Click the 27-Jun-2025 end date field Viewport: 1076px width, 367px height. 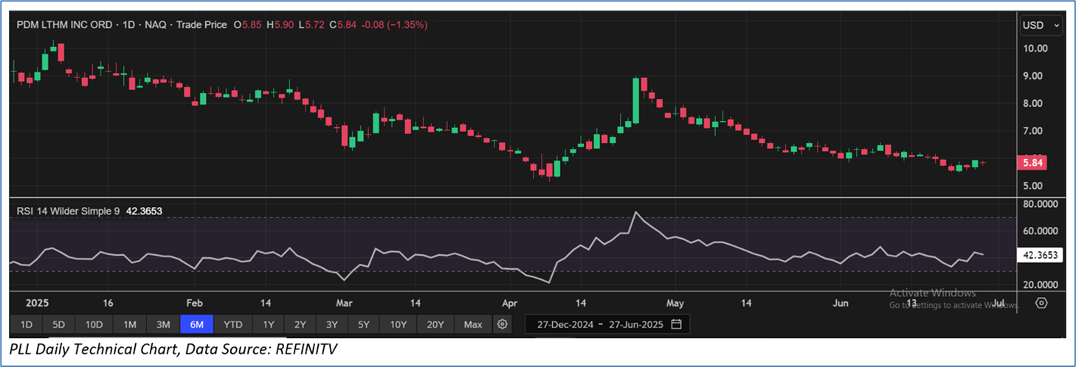coord(636,324)
